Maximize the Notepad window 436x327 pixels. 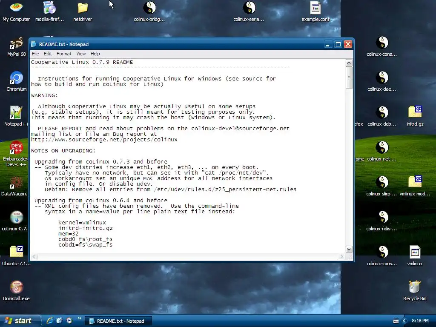(338, 44)
